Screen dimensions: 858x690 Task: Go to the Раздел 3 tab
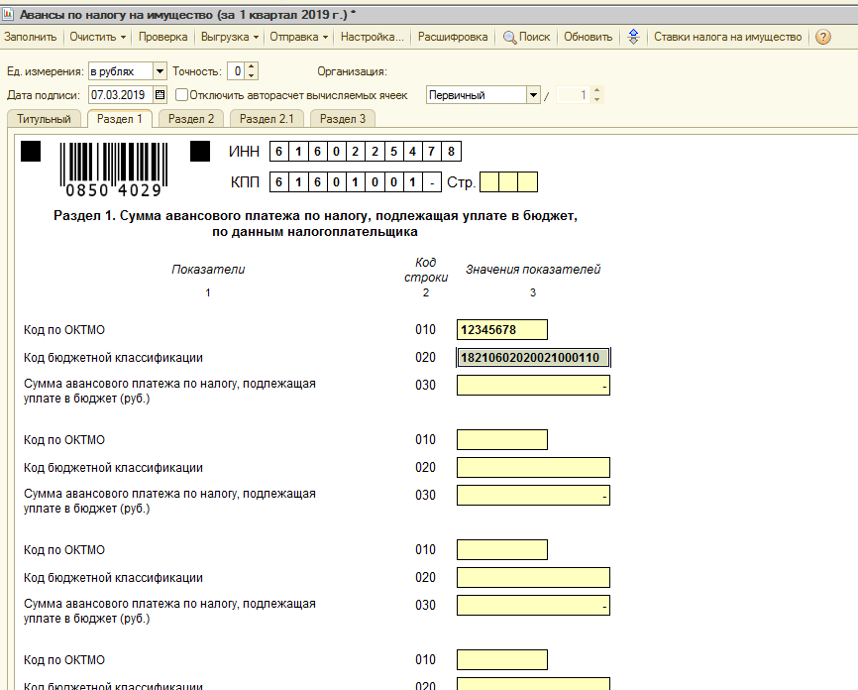(x=342, y=119)
